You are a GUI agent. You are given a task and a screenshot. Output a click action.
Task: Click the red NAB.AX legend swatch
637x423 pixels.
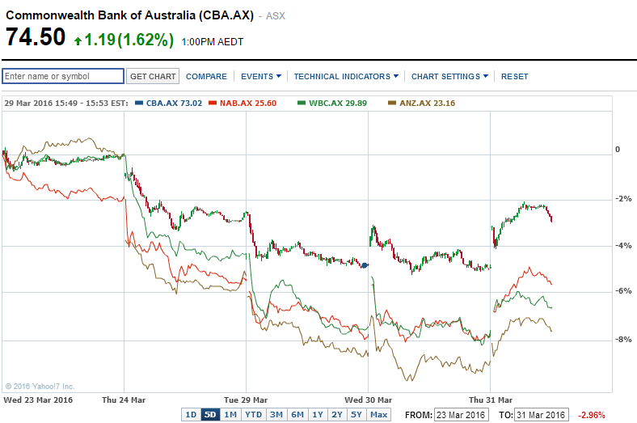(x=213, y=104)
